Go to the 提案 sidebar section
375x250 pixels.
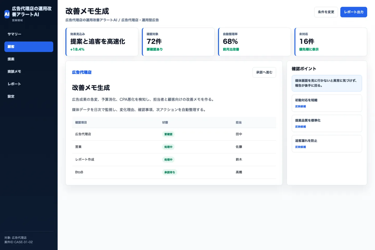pyautogui.click(x=29, y=59)
